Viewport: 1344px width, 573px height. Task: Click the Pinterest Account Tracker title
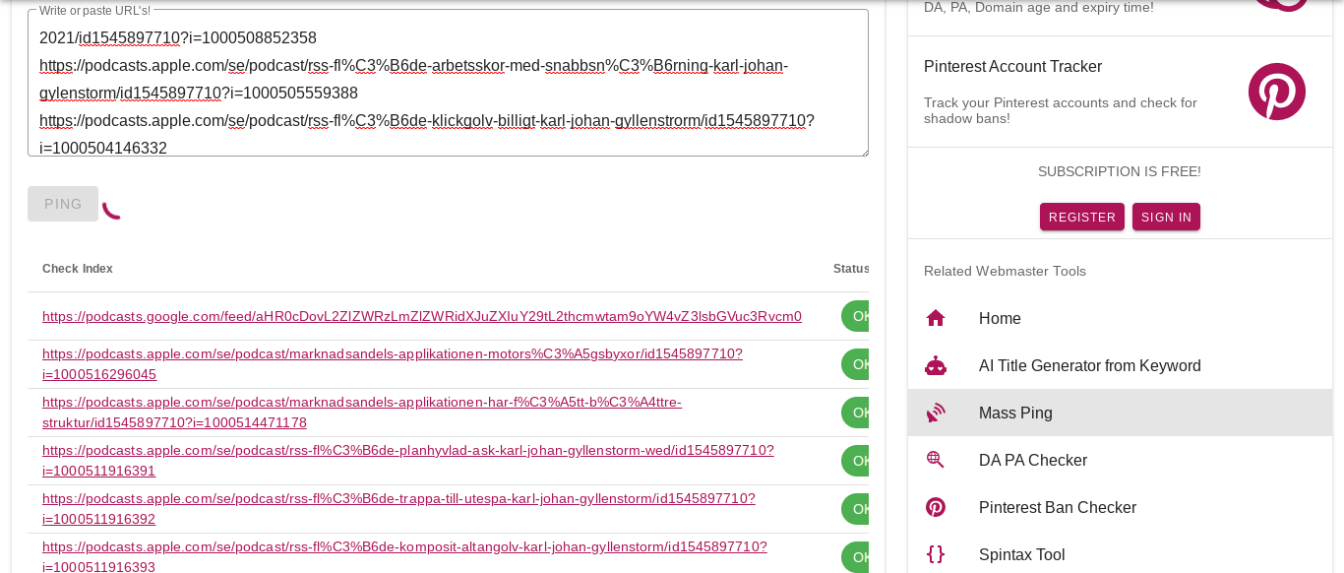tap(1012, 66)
